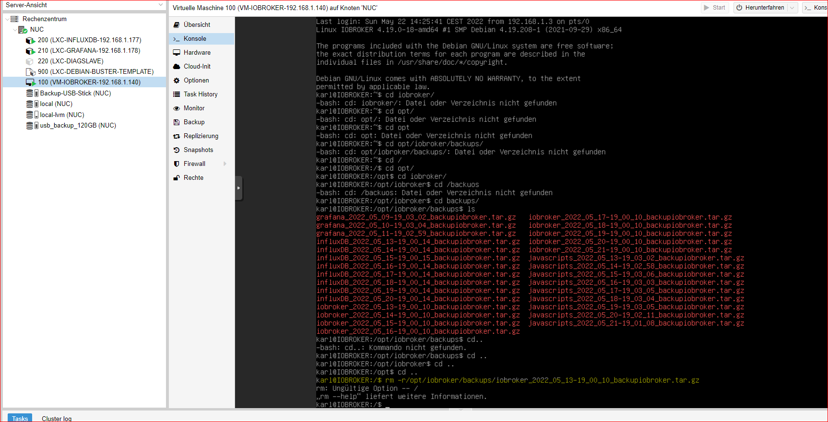Click the Backup floppy disk icon

pos(177,122)
